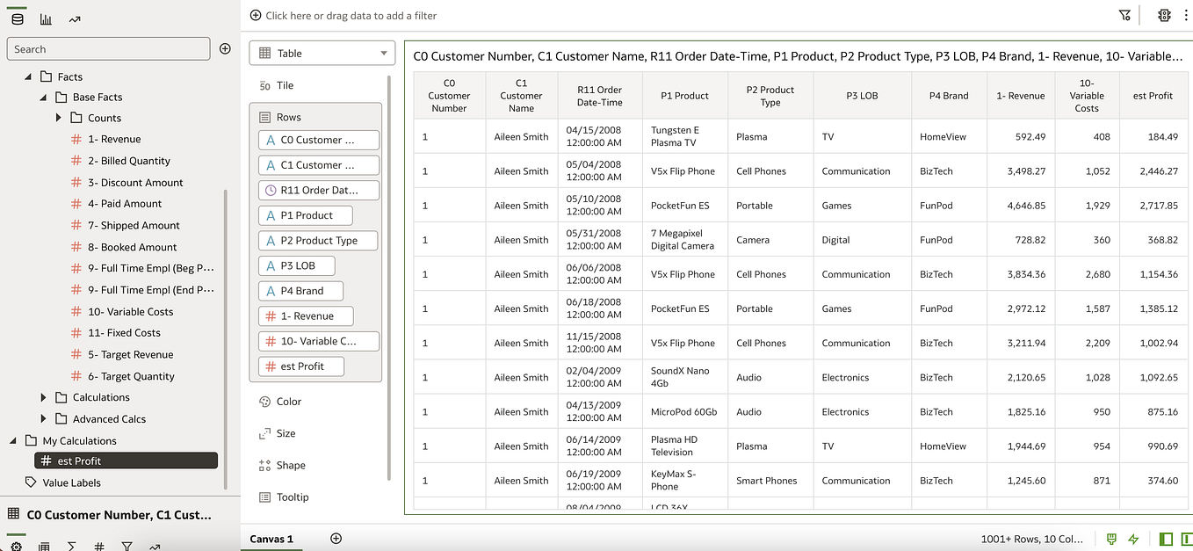Select the Canvas 1 tab
The image size is (1193, 551).
[x=271, y=539]
